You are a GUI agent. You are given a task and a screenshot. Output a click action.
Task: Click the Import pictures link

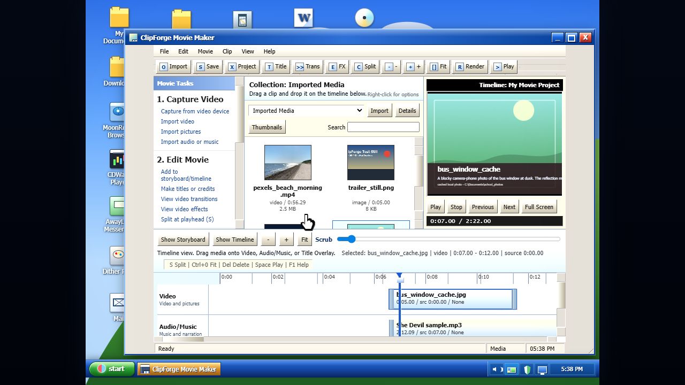click(x=181, y=132)
